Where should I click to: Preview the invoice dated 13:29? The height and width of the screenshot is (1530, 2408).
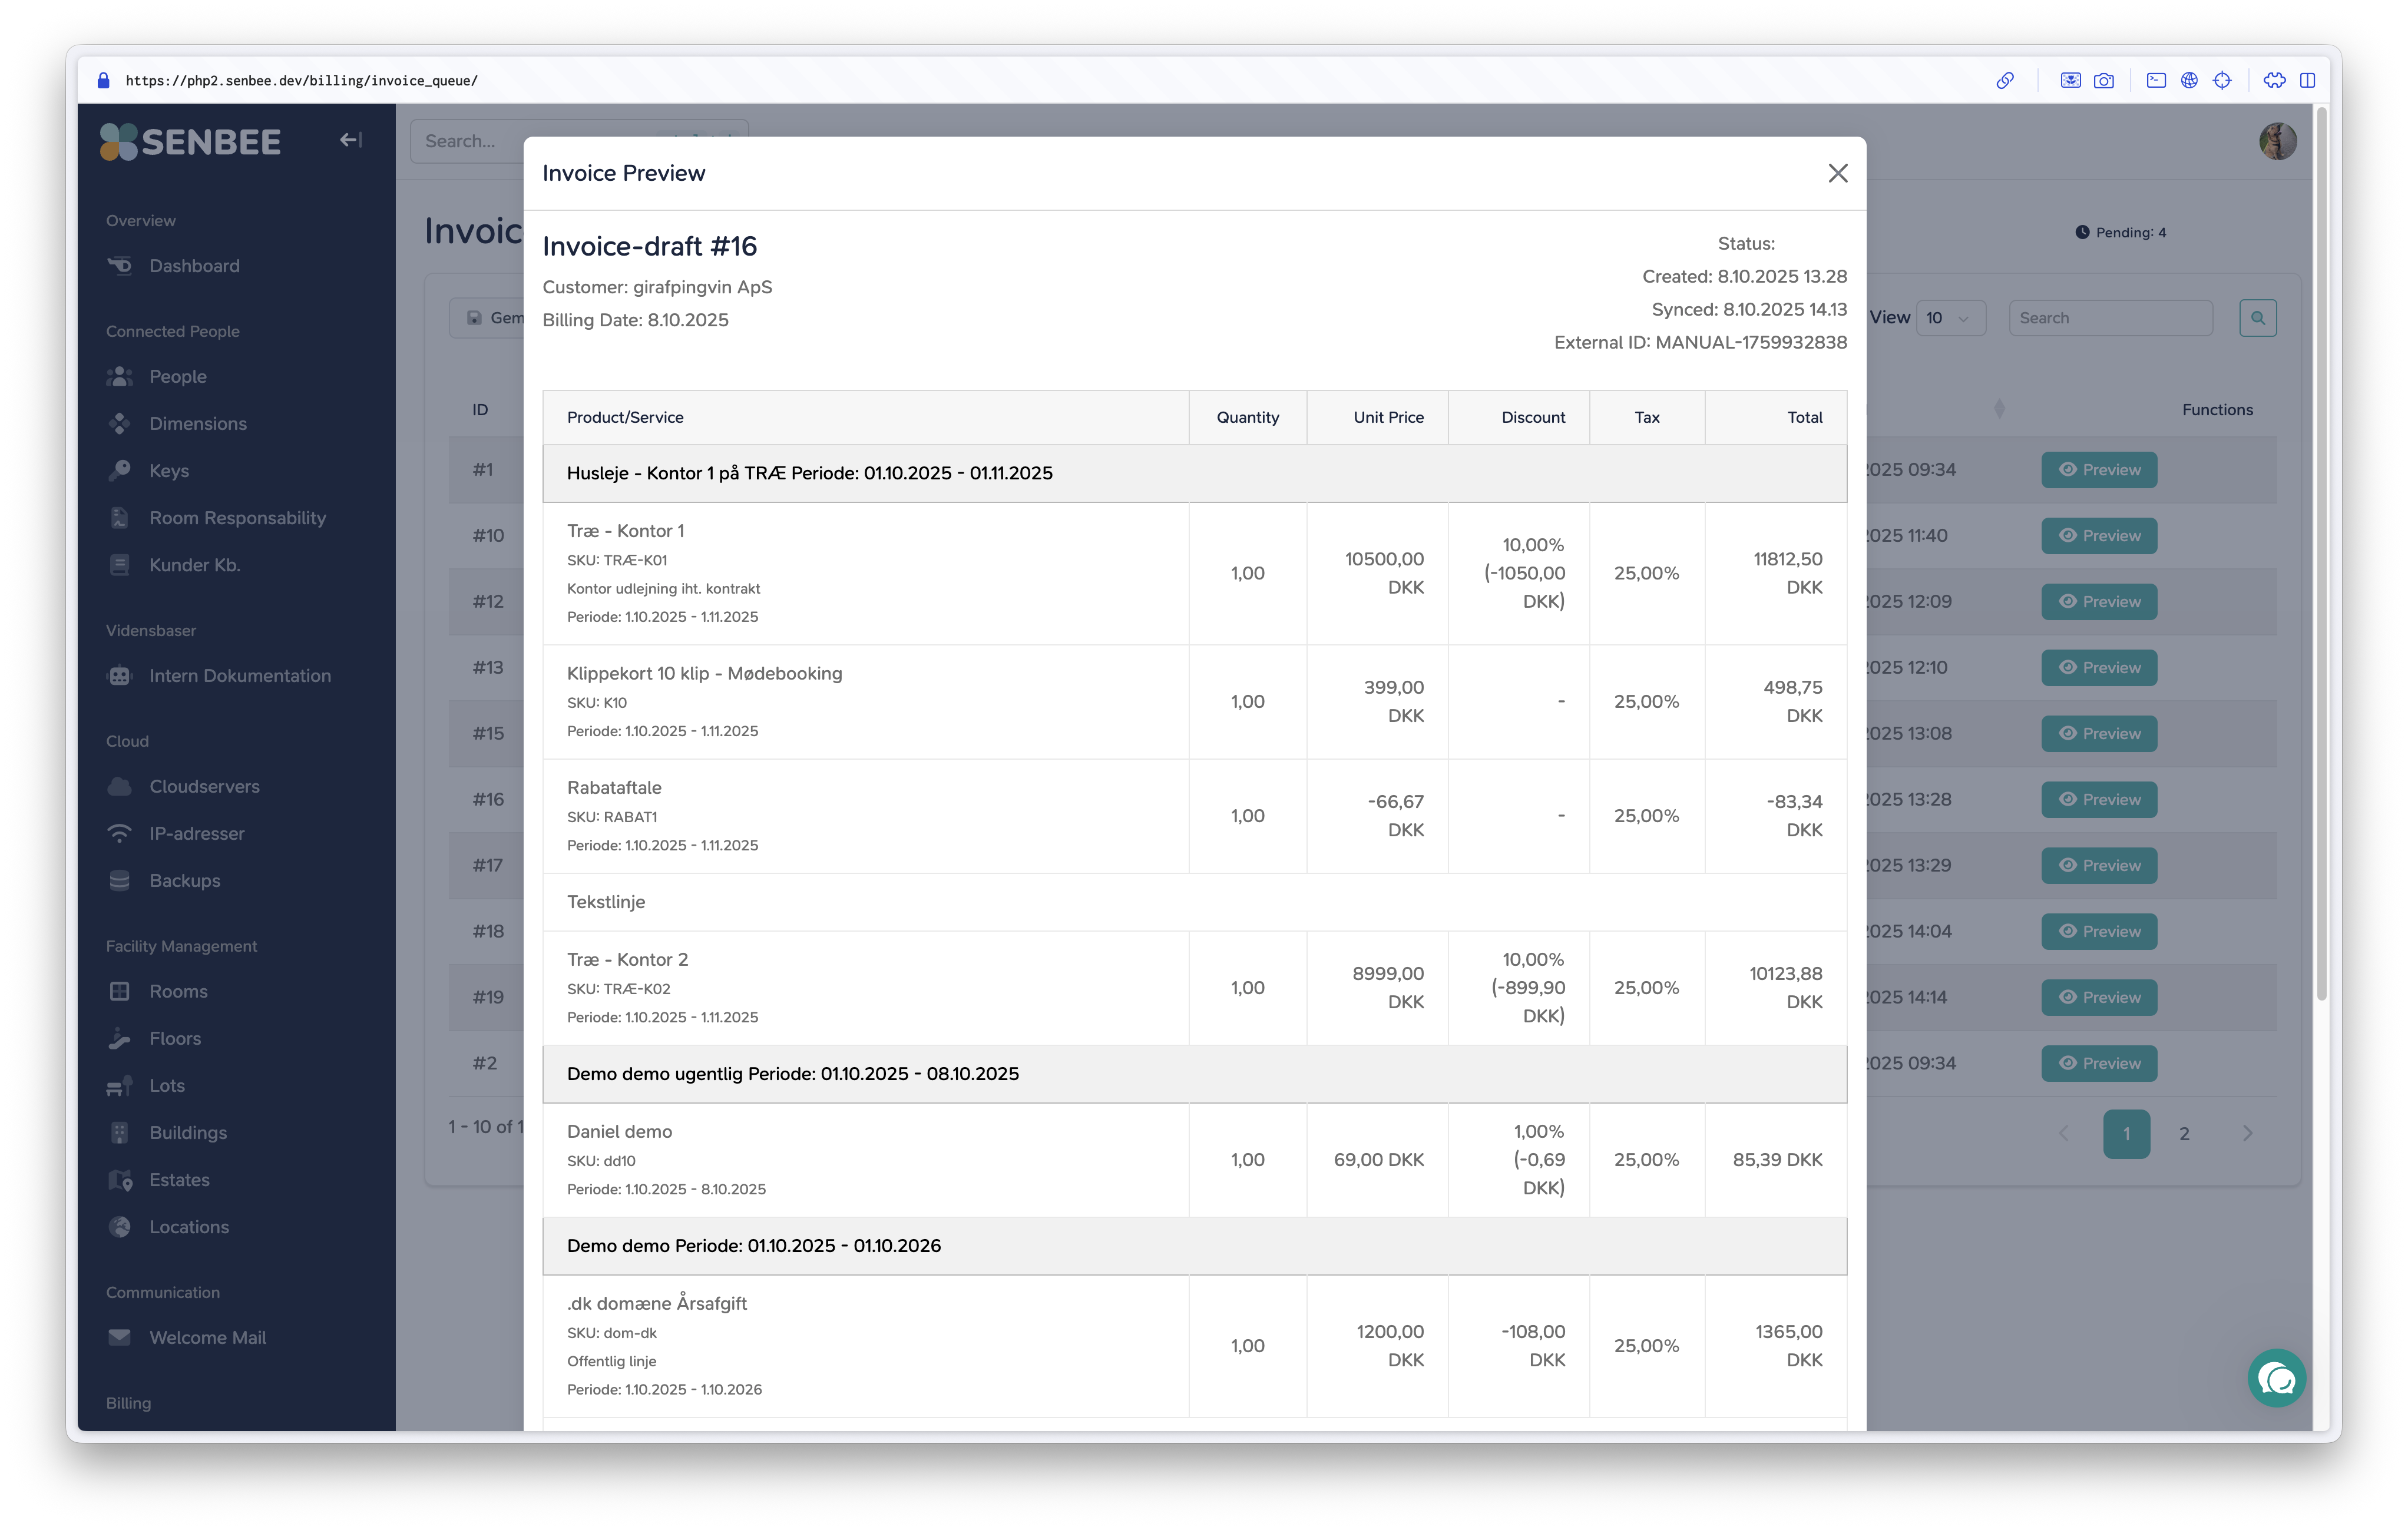click(x=2099, y=866)
